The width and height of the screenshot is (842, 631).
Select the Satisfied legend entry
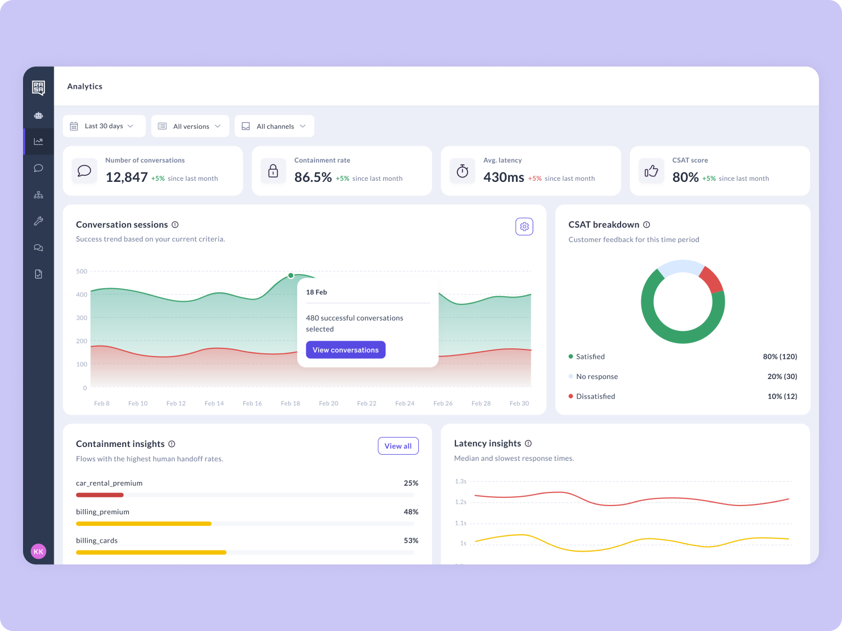point(590,357)
